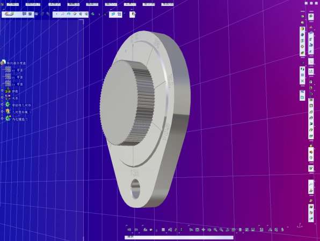Click the knurled knob on the 3D model
This screenshot has width=320, height=241.
tap(127, 103)
